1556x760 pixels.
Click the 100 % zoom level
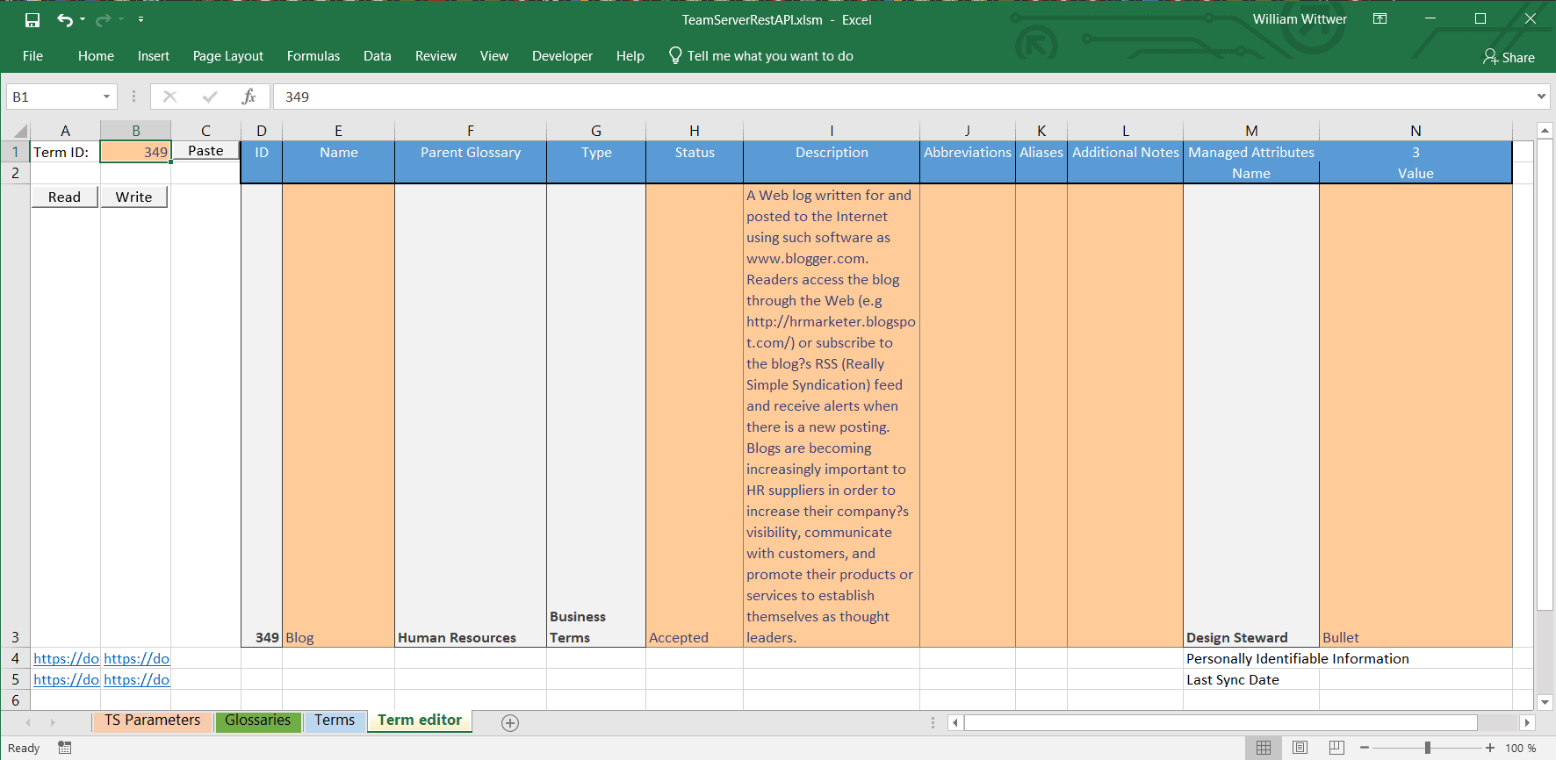point(1521,749)
